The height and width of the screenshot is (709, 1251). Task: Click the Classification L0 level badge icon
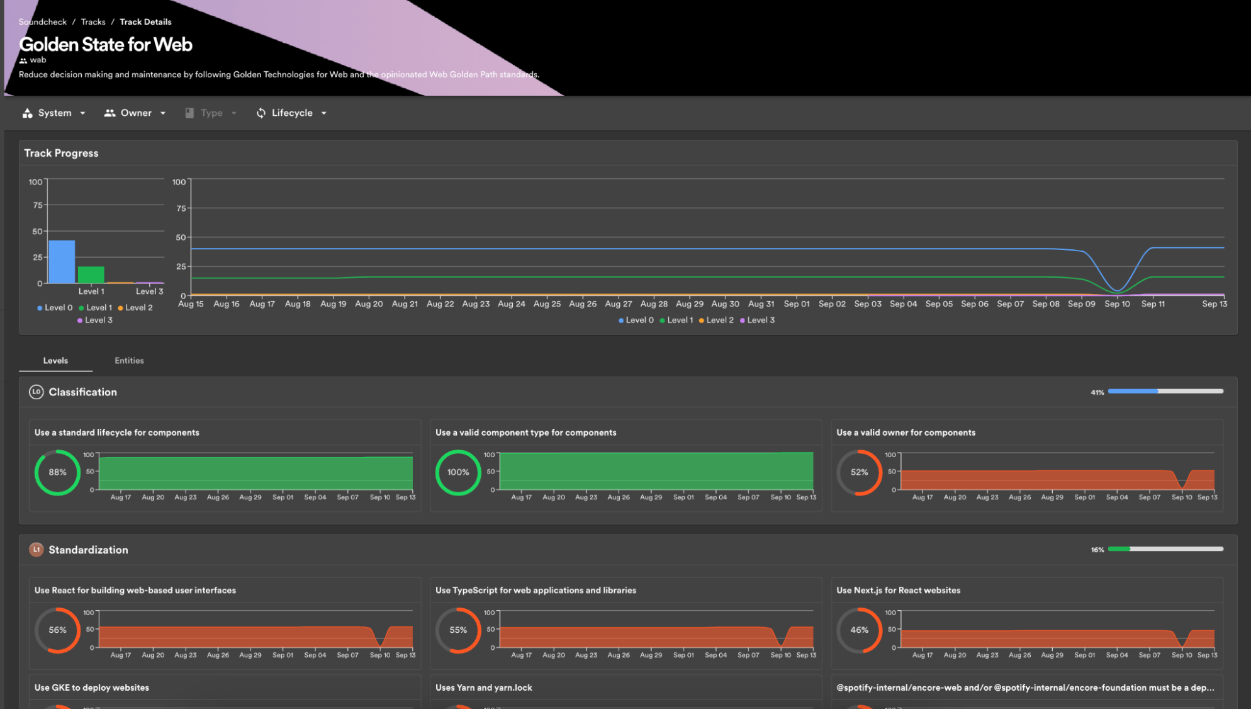click(x=35, y=392)
